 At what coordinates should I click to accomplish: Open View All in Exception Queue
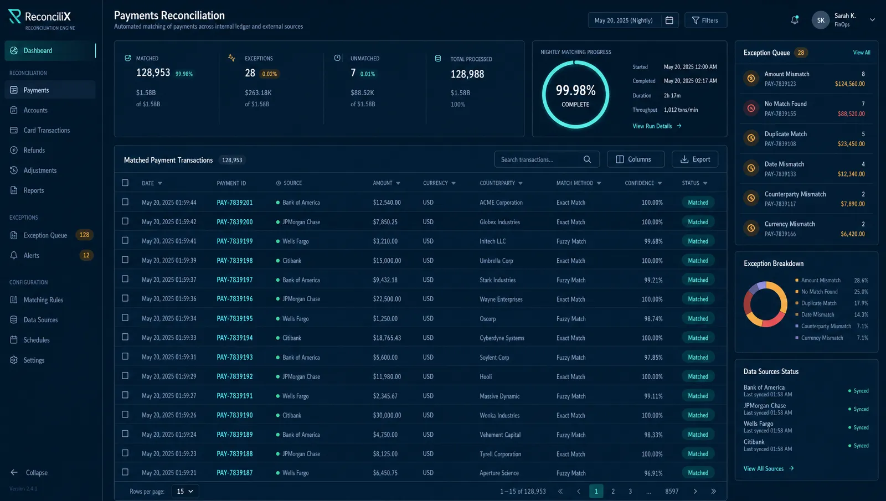(861, 53)
